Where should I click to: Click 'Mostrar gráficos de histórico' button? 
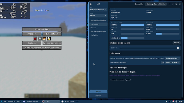(156, 4)
